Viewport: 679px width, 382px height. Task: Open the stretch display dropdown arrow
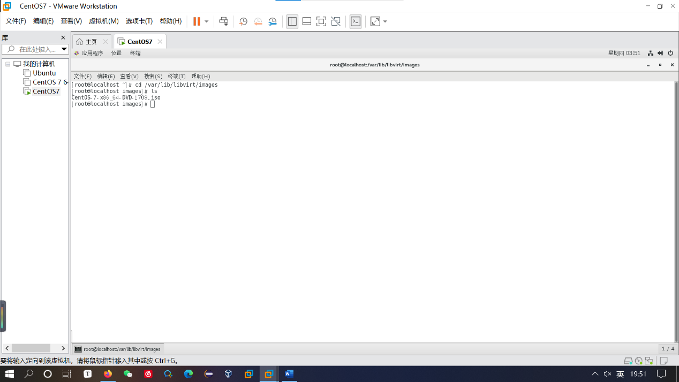385,21
